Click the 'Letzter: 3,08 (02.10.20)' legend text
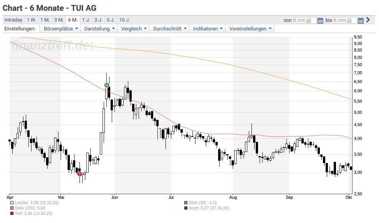The height and width of the screenshot is (223, 379). pos(37,203)
